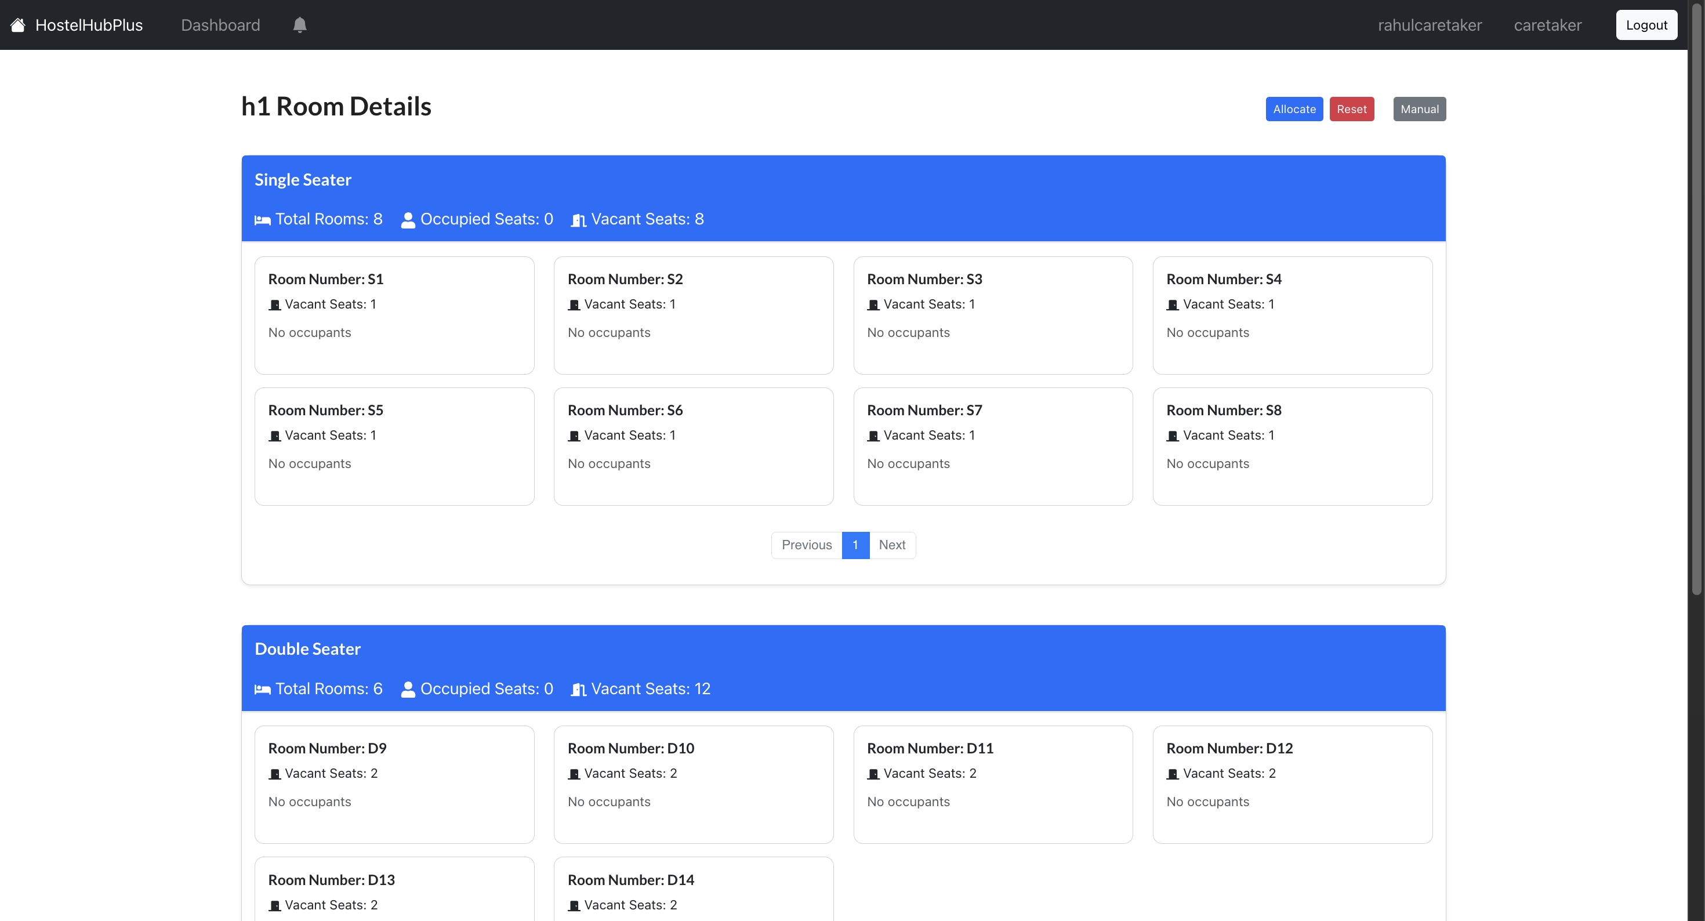Click the caretaker role label
This screenshot has height=921, width=1705.
[1547, 25]
